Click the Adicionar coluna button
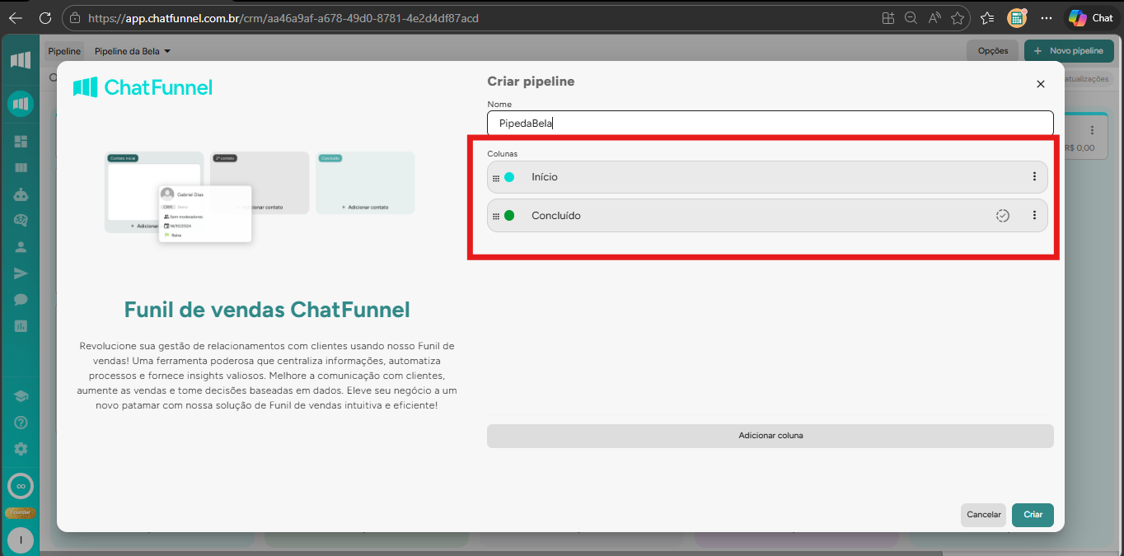 click(x=770, y=436)
